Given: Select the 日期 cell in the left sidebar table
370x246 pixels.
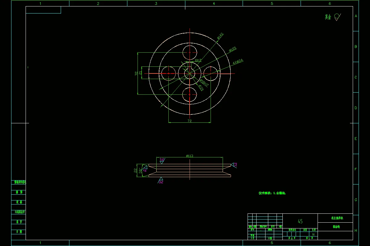Looking at the screenshot, I should pos(19,232).
